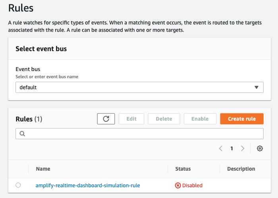Viewport: 278px width, 198px height.
Task: Open the rules table settings gear
Action: point(260,148)
